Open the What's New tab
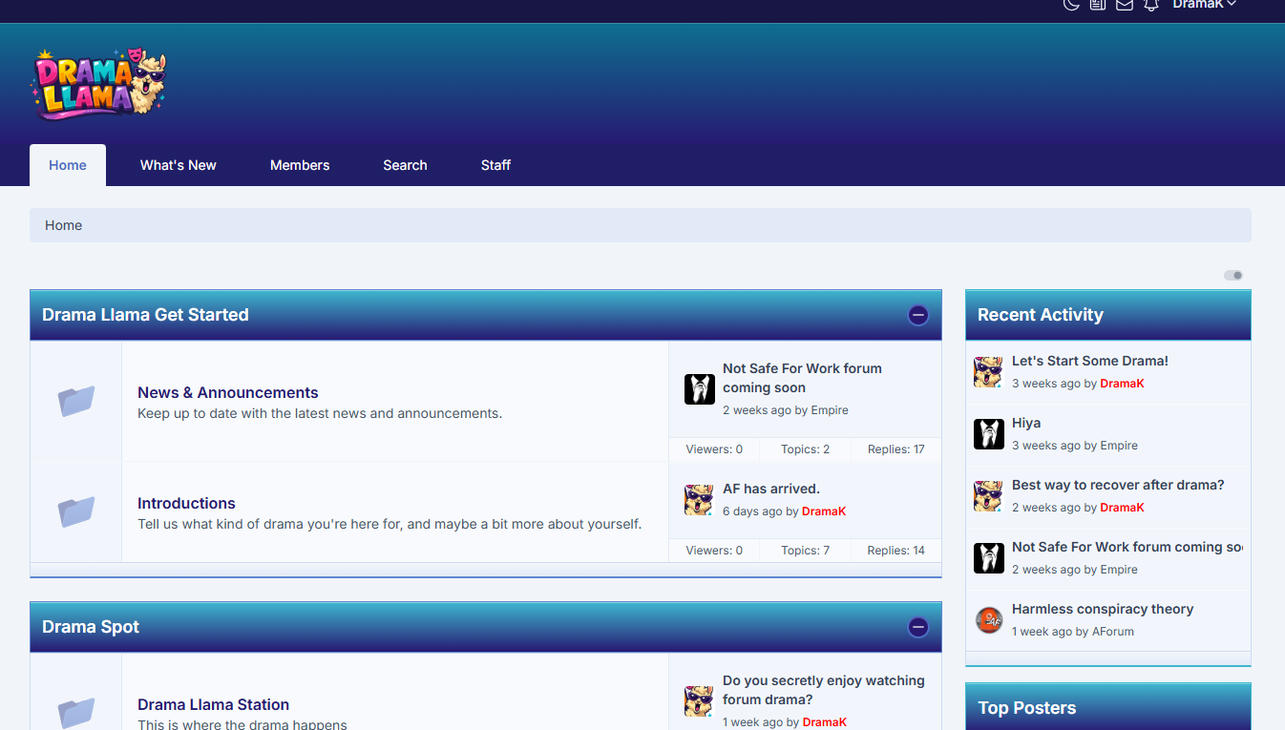 click(x=179, y=165)
